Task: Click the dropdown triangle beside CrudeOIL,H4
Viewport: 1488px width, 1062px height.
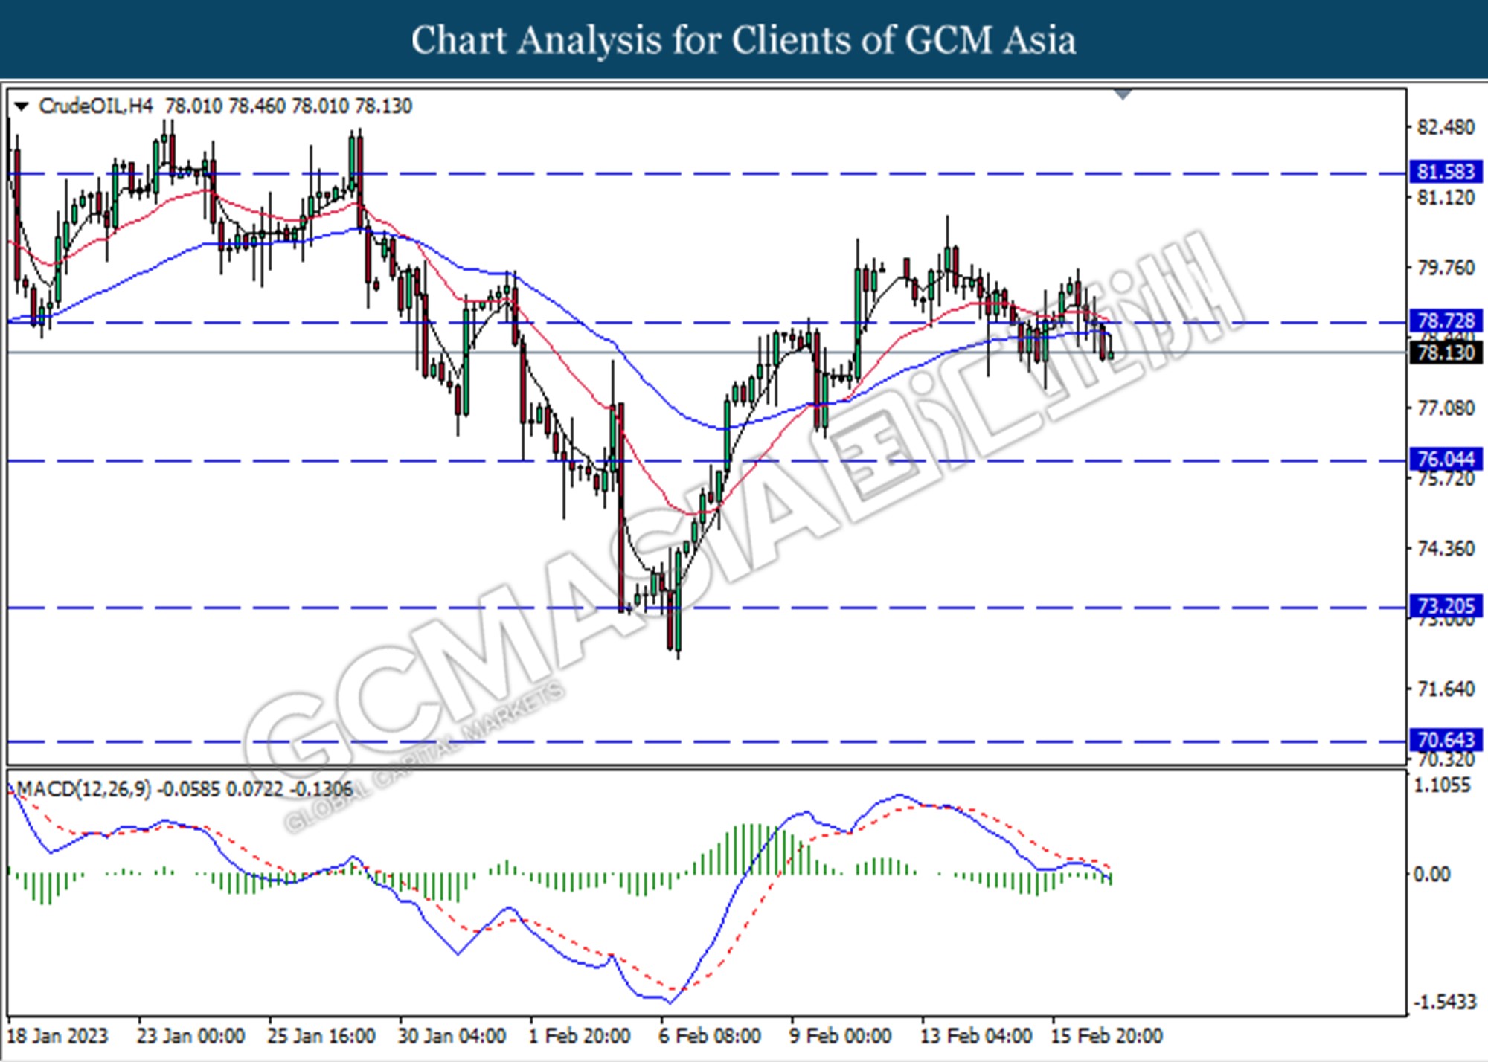Action: (x=22, y=106)
